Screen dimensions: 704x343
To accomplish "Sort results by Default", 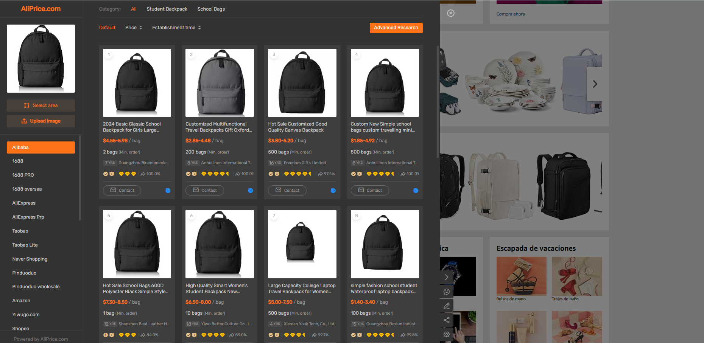I will coord(107,28).
